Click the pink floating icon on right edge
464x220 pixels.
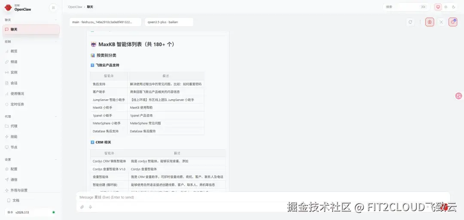click(x=459, y=96)
